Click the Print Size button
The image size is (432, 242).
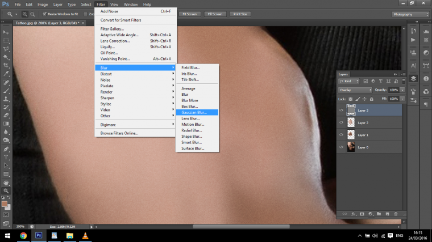(240, 14)
